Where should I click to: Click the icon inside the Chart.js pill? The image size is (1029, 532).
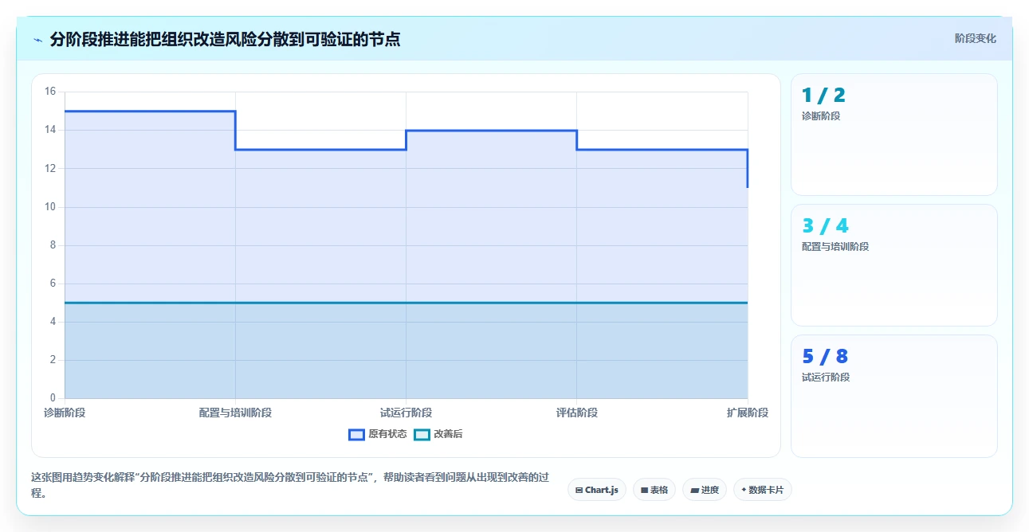point(579,491)
